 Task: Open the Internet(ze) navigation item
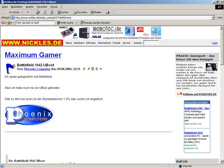[104, 43]
